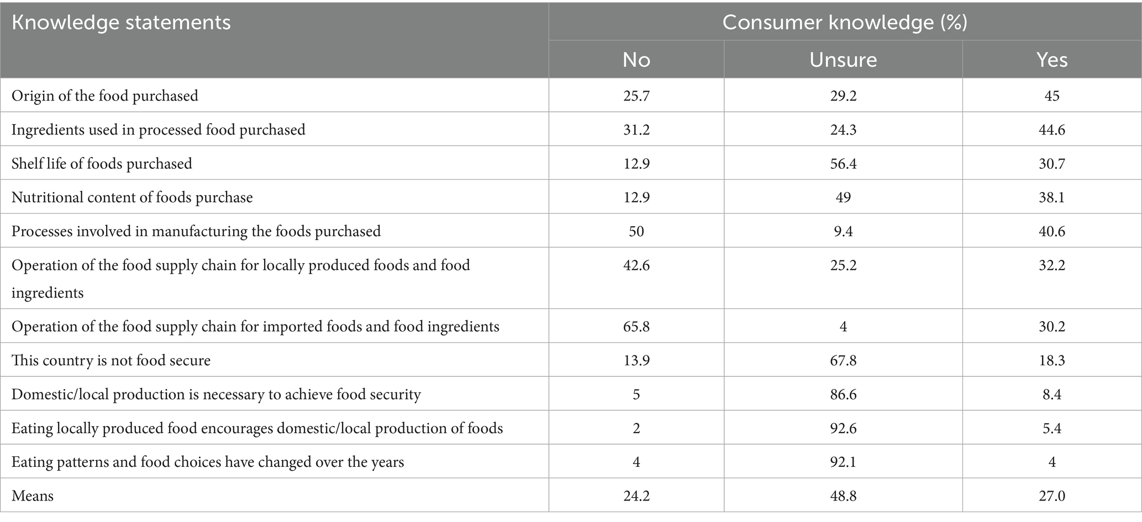Click the locally produced foods supply chain statement
This screenshot has width=1142, height=522.
(x=240, y=265)
